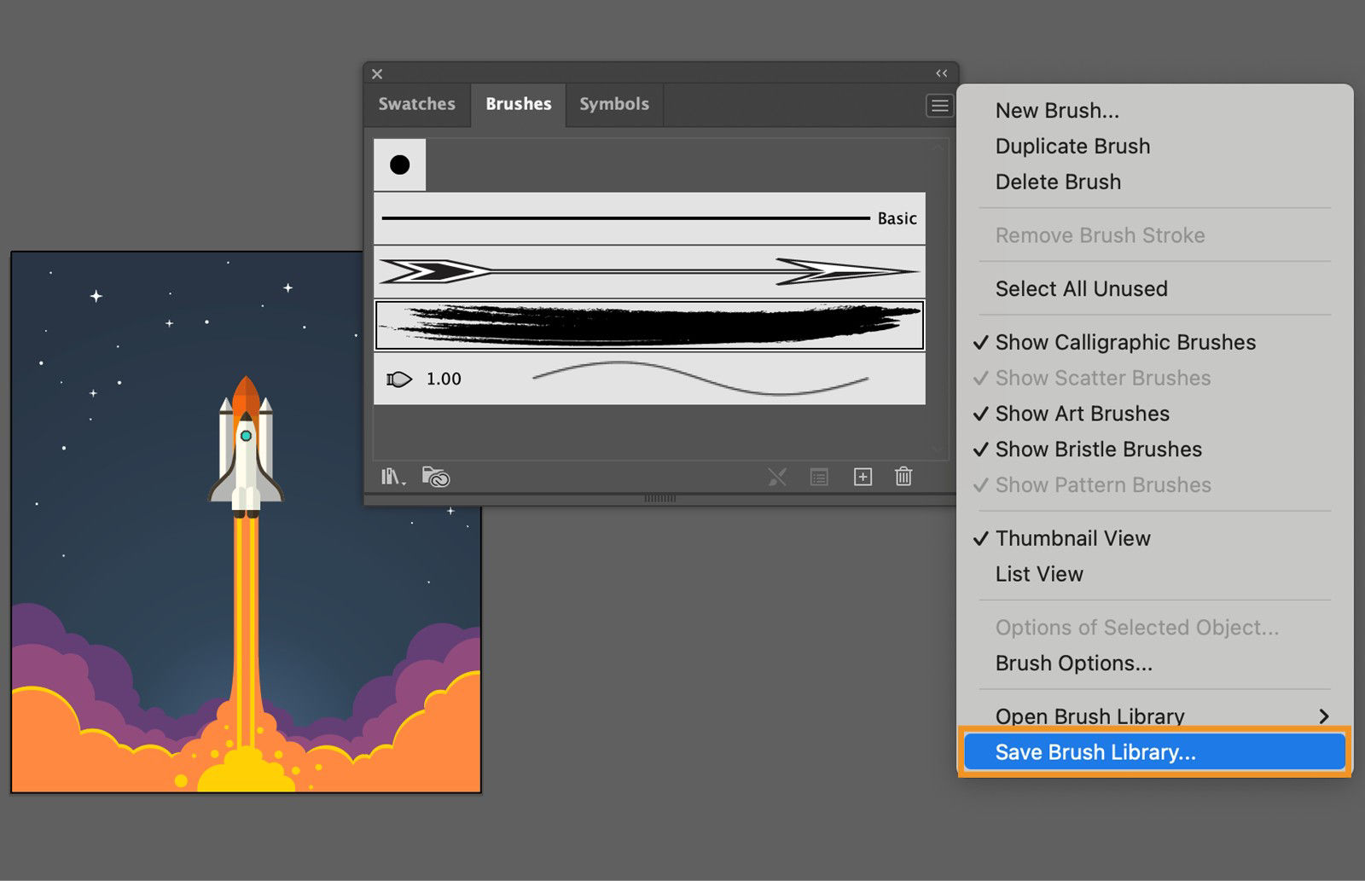The width and height of the screenshot is (1365, 881).
Task: Switch to the Swatches tab
Action: point(416,104)
